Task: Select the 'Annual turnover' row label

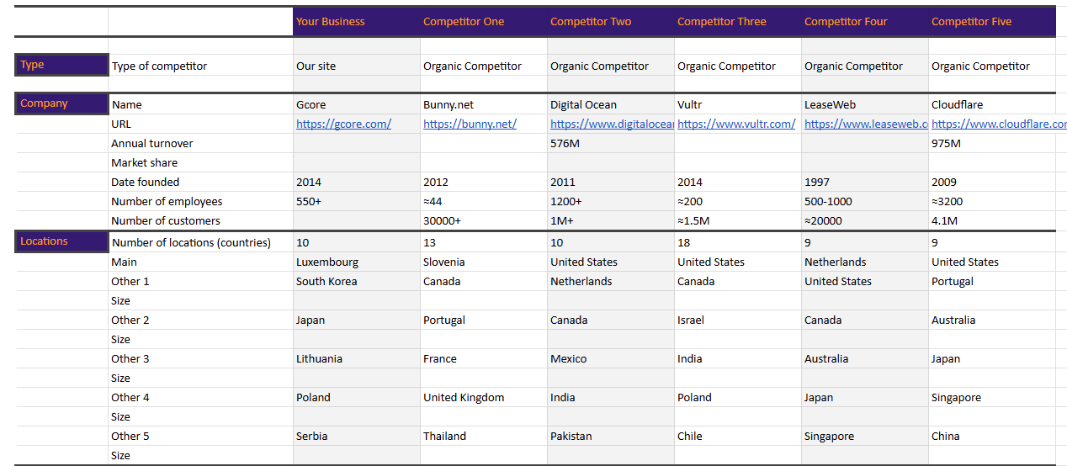Action: pos(200,144)
